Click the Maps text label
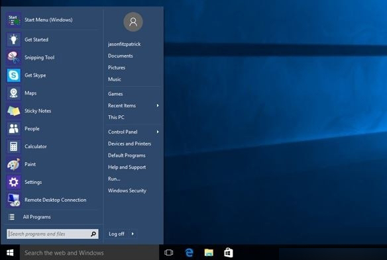 pyautogui.click(x=30, y=93)
